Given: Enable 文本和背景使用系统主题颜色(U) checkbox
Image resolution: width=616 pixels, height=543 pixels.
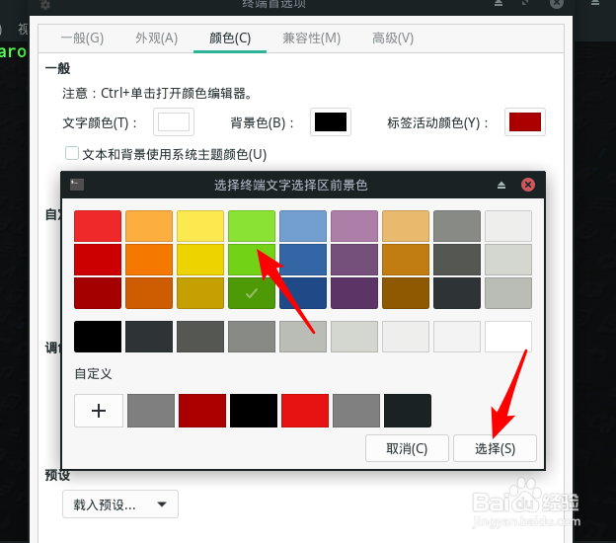Looking at the screenshot, I should click(x=72, y=153).
